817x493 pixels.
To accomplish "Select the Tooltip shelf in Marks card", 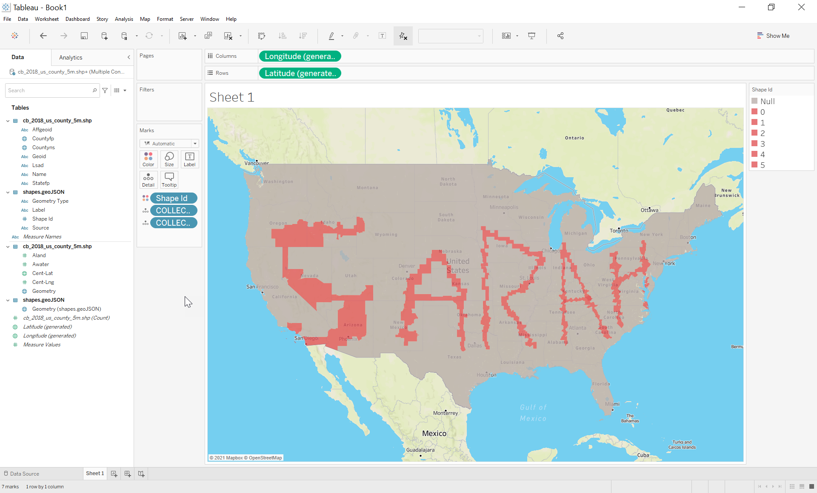I will click(x=169, y=179).
